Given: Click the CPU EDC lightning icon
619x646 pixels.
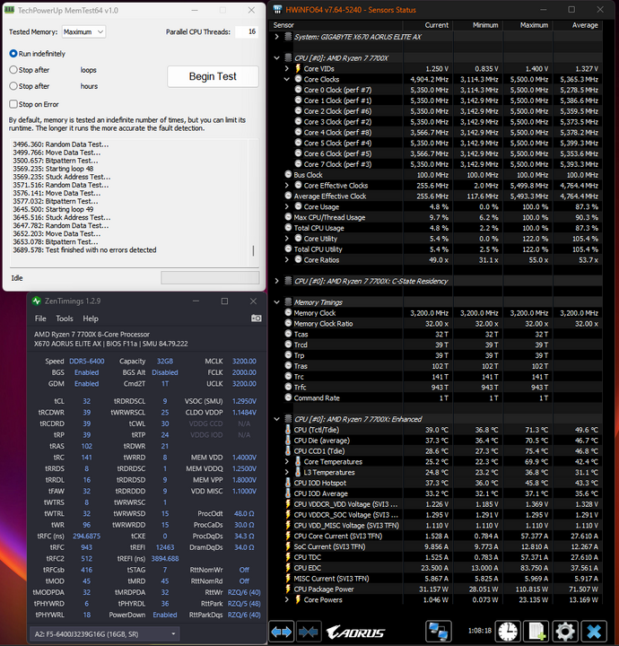Looking at the screenshot, I should 288,568.
